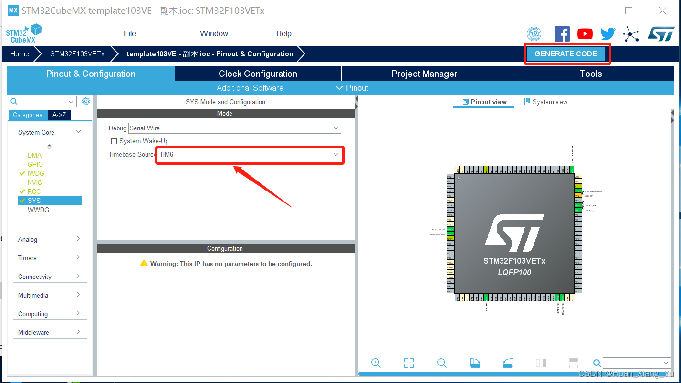
Task: Rotate the chip counterclockwise via the rotate icon
Action: [508, 363]
